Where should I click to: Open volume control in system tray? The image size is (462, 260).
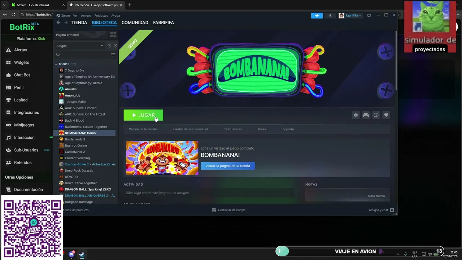point(430,254)
